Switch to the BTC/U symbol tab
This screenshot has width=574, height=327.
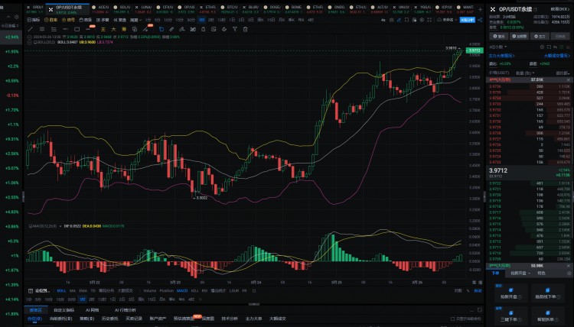coord(229,9)
